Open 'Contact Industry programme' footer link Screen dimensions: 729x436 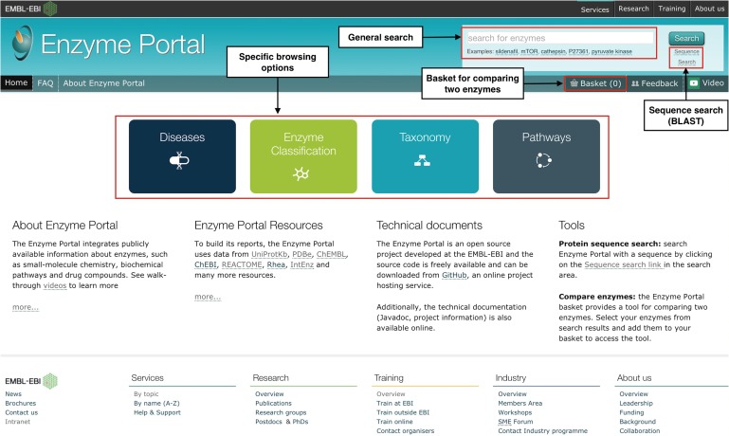(x=542, y=431)
